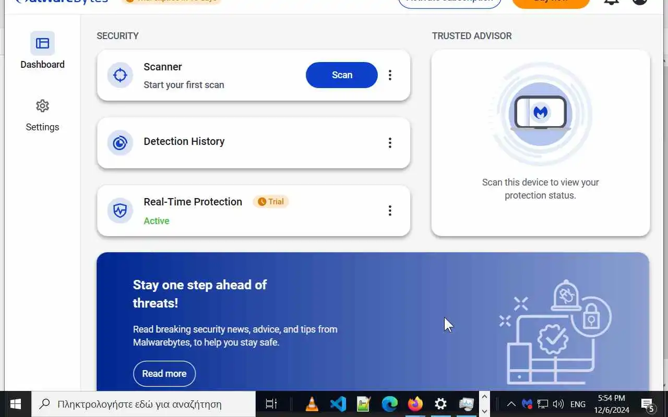Click "Scan this device to view your protection status" text

click(x=540, y=189)
